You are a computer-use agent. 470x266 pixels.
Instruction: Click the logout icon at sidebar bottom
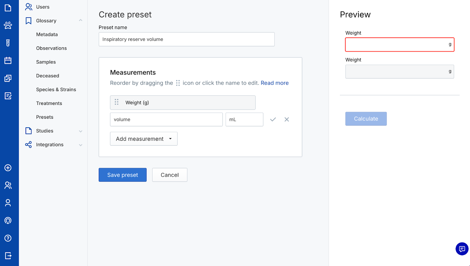8,256
